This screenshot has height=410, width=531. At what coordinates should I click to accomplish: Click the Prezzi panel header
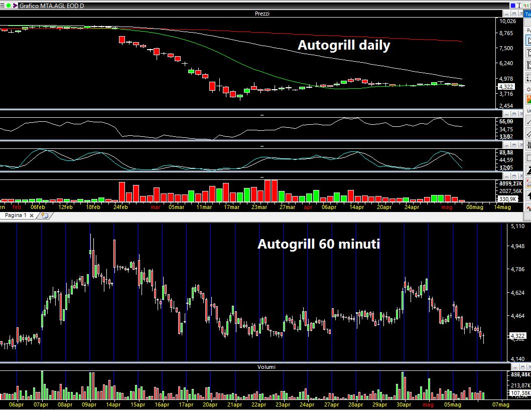[x=262, y=14]
